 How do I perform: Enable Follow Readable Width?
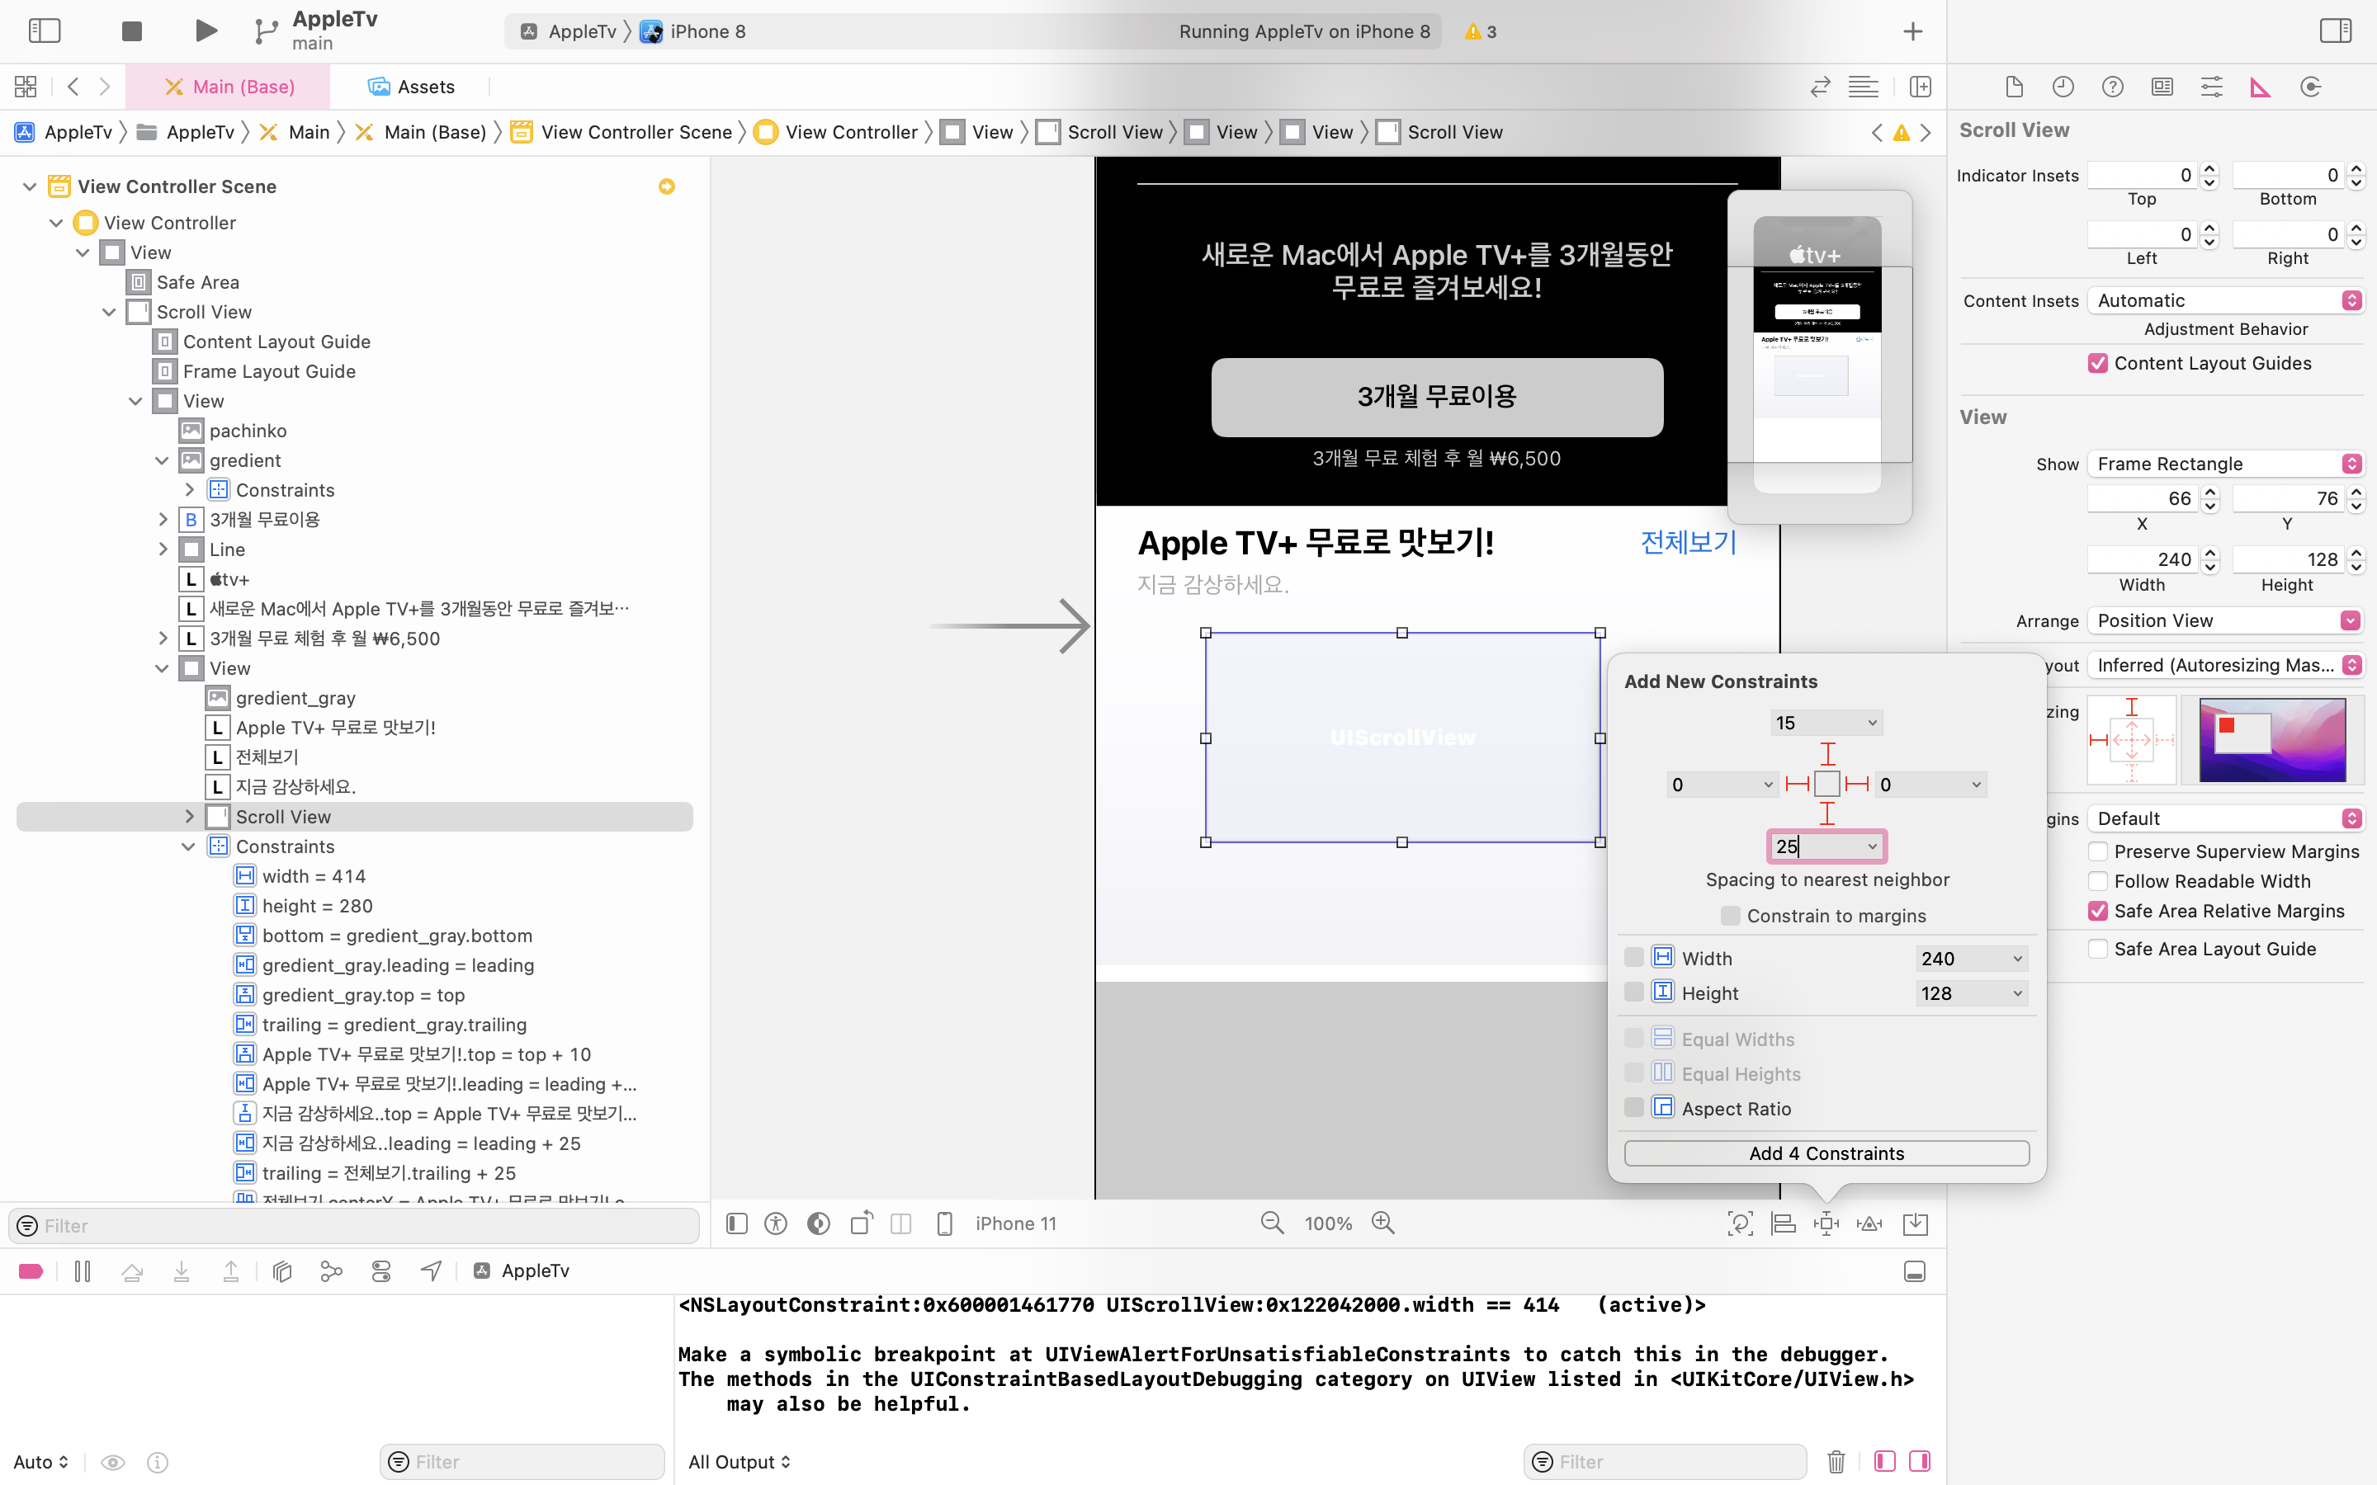click(x=2097, y=881)
